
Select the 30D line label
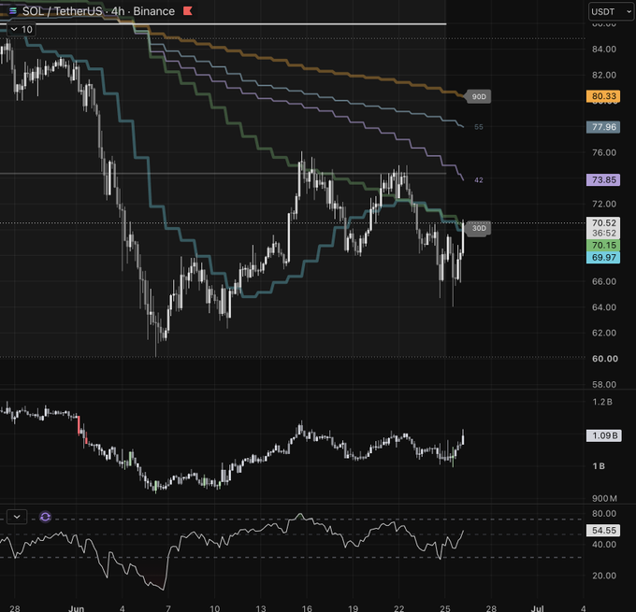click(479, 228)
